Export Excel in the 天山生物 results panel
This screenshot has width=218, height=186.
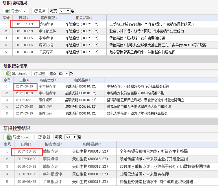click(18, 137)
